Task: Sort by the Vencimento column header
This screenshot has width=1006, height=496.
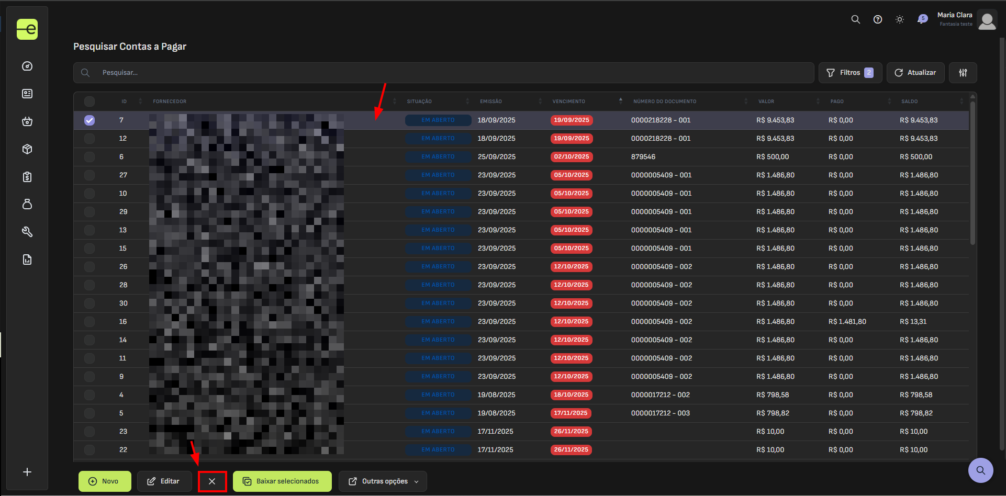Action: point(568,102)
